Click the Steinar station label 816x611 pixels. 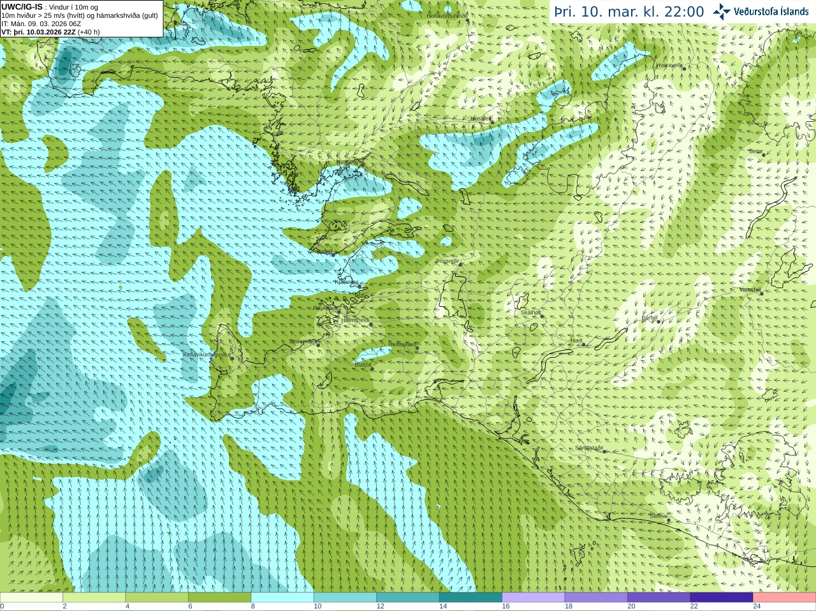(x=658, y=516)
